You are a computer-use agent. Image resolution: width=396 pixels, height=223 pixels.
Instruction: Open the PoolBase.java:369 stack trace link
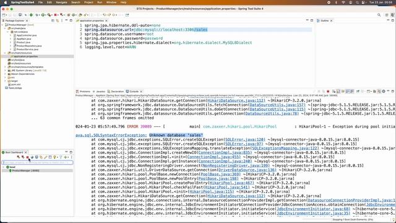(x=219, y=174)
